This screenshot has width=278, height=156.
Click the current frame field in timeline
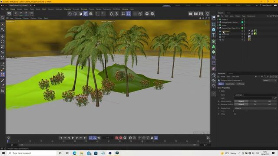[x=108, y=138]
